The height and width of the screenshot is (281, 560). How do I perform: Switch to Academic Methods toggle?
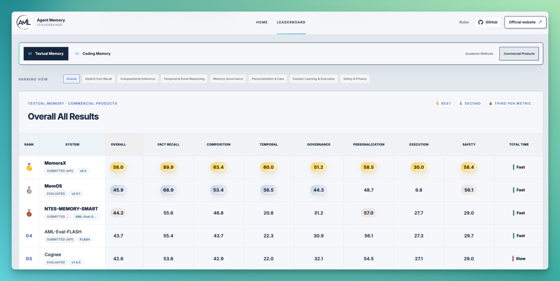pyautogui.click(x=479, y=53)
